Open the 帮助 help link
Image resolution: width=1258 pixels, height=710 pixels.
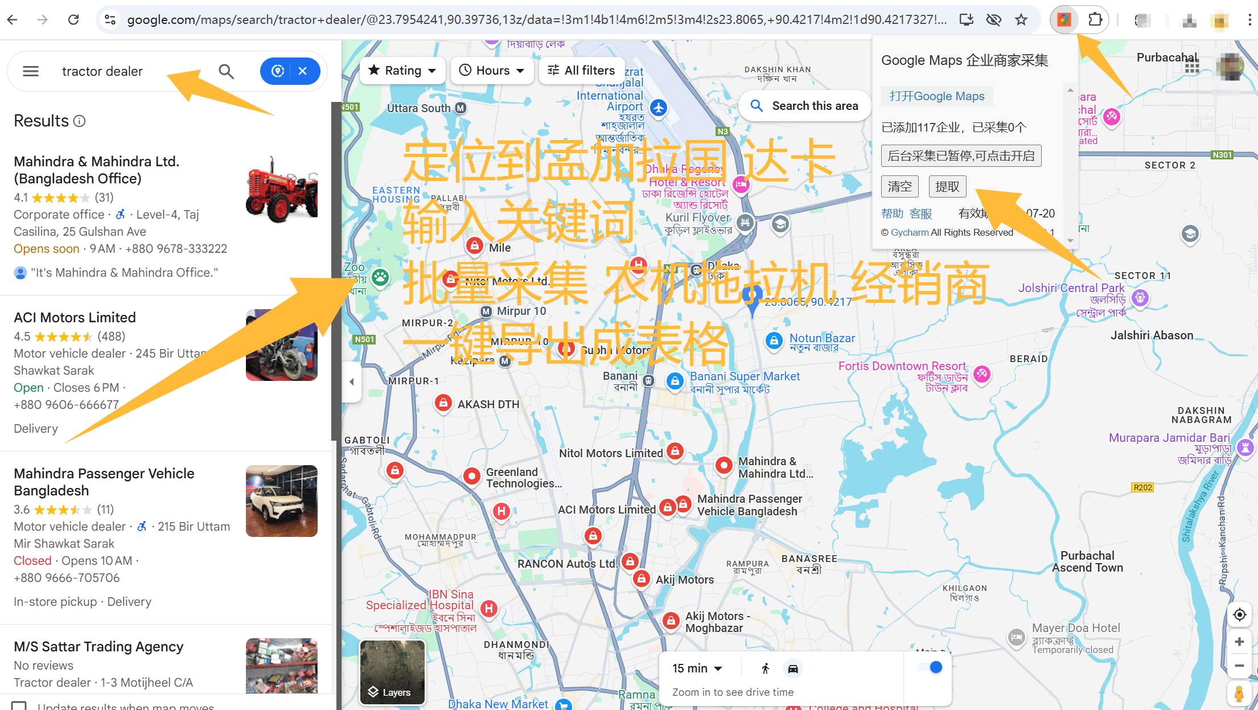click(893, 214)
